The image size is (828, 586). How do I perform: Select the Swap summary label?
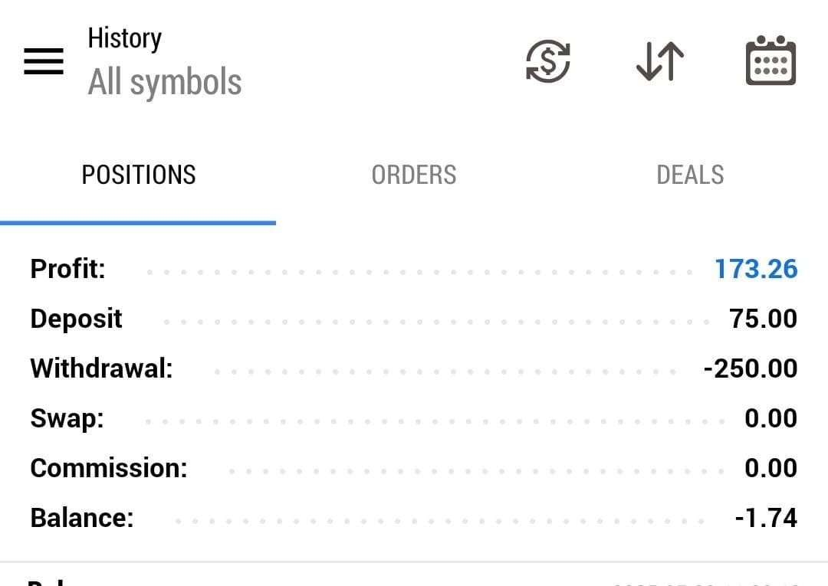click(x=67, y=418)
